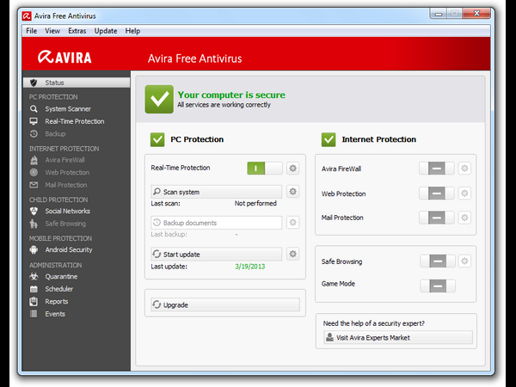Toggle the Real-Time Protection switch

(265, 169)
